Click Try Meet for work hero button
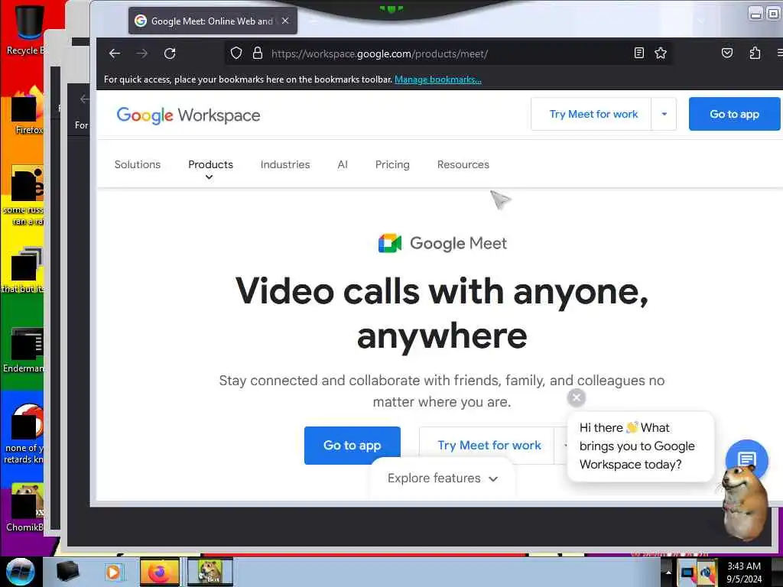The image size is (783, 587). click(489, 446)
